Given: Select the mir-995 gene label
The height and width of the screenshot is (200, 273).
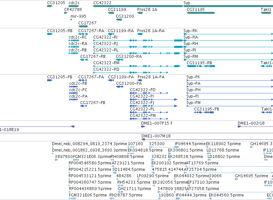Looking at the screenshot, I should [x=78, y=16].
